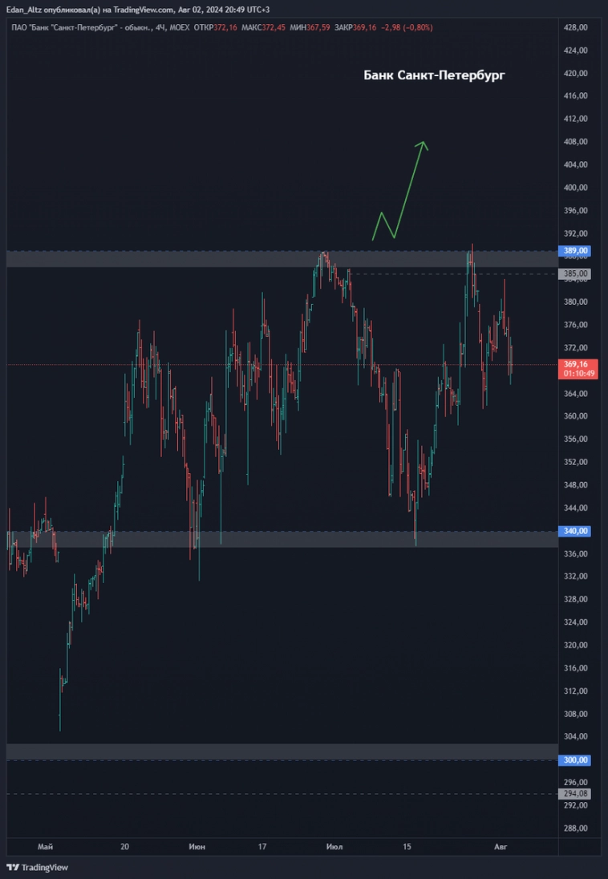Click the 408,00 price axis label
This screenshot has height=879, width=608.
tap(576, 142)
